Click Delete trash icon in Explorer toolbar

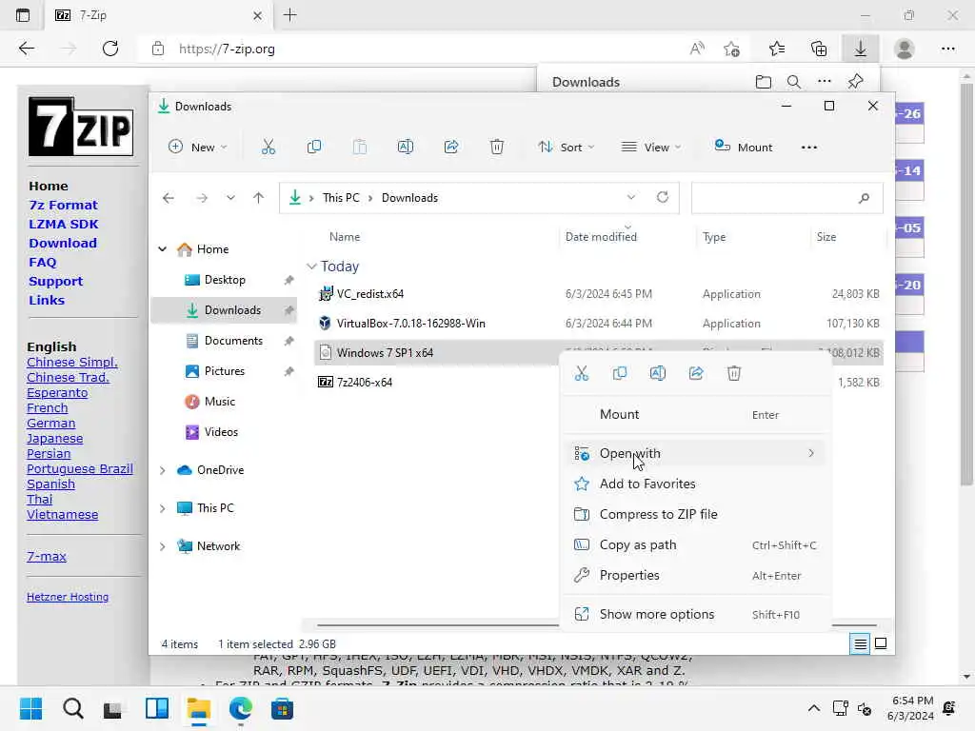(x=497, y=148)
